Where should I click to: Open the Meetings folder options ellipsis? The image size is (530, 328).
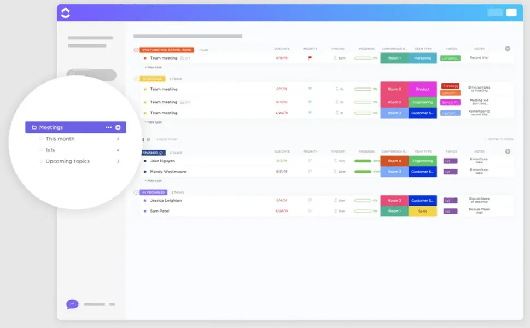pos(108,127)
